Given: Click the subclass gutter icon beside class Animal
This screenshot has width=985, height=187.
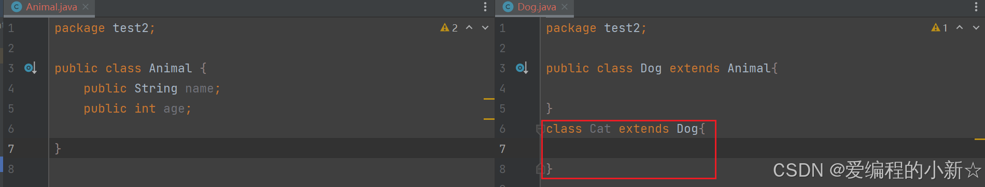Looking at the screenshot, I should [31, 68].
